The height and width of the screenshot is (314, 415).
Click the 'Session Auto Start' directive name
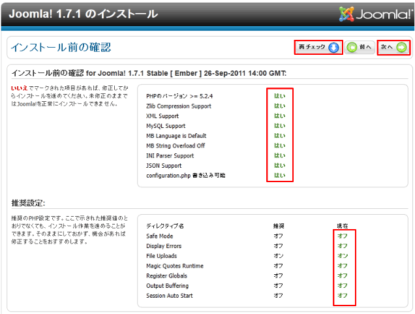click(x=170, y=296)
